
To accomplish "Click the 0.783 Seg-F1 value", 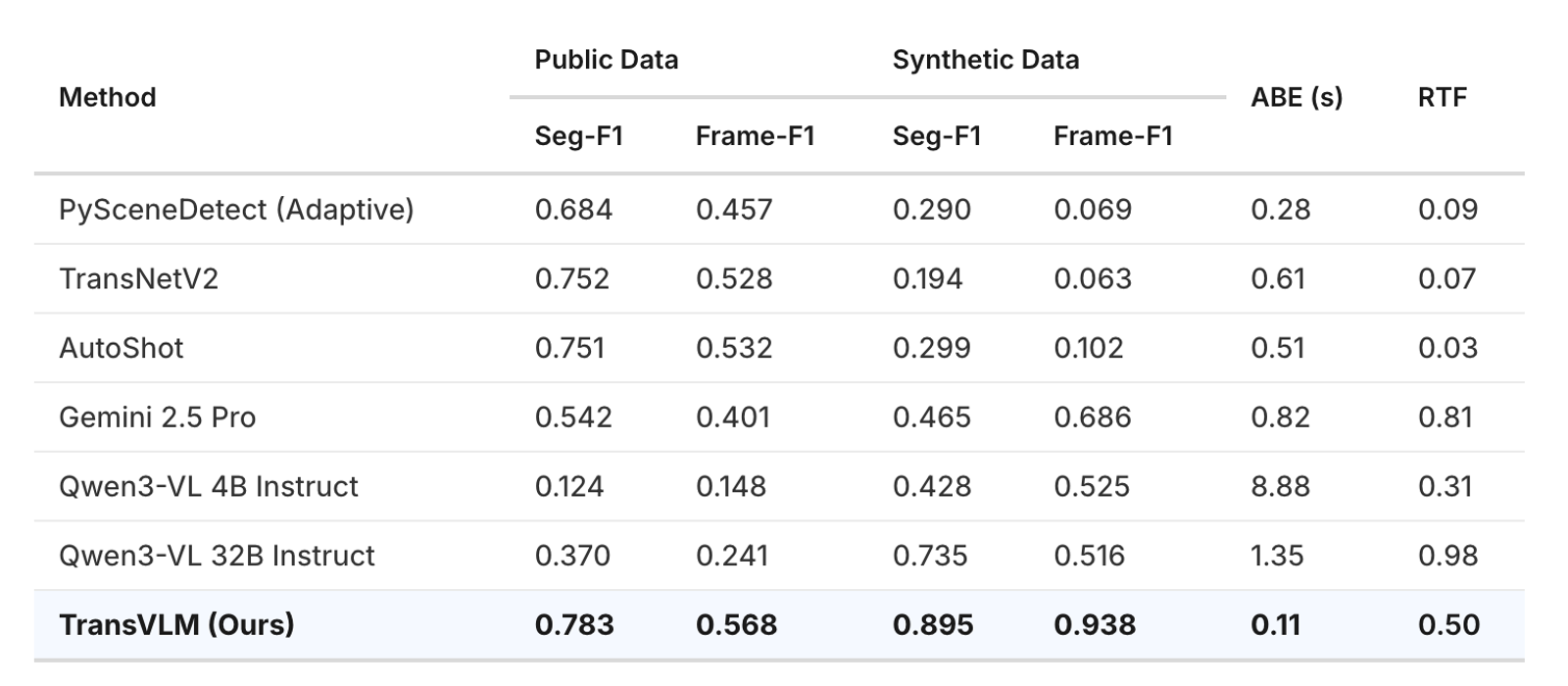I will [x=574, y=625].
